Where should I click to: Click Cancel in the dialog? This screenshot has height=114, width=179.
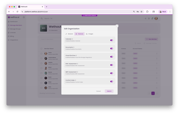click(98, 91)
